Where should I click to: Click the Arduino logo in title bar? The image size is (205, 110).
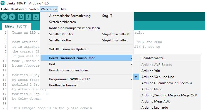point(3,3)
